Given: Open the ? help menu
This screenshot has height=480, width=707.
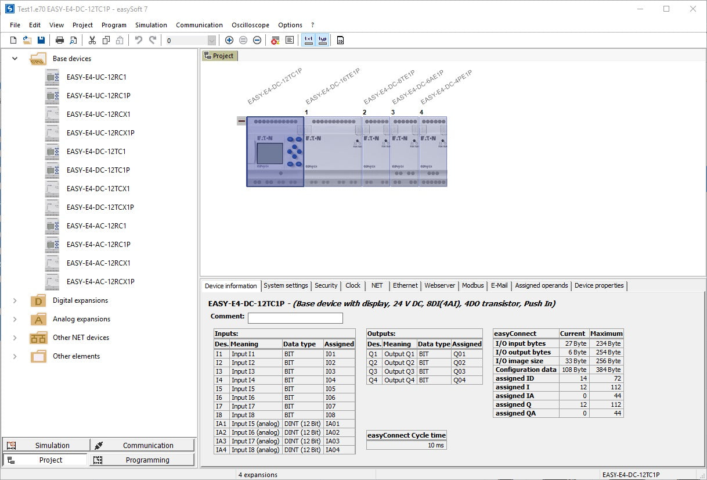Looking at the screenshot, I should coord(312,25).
